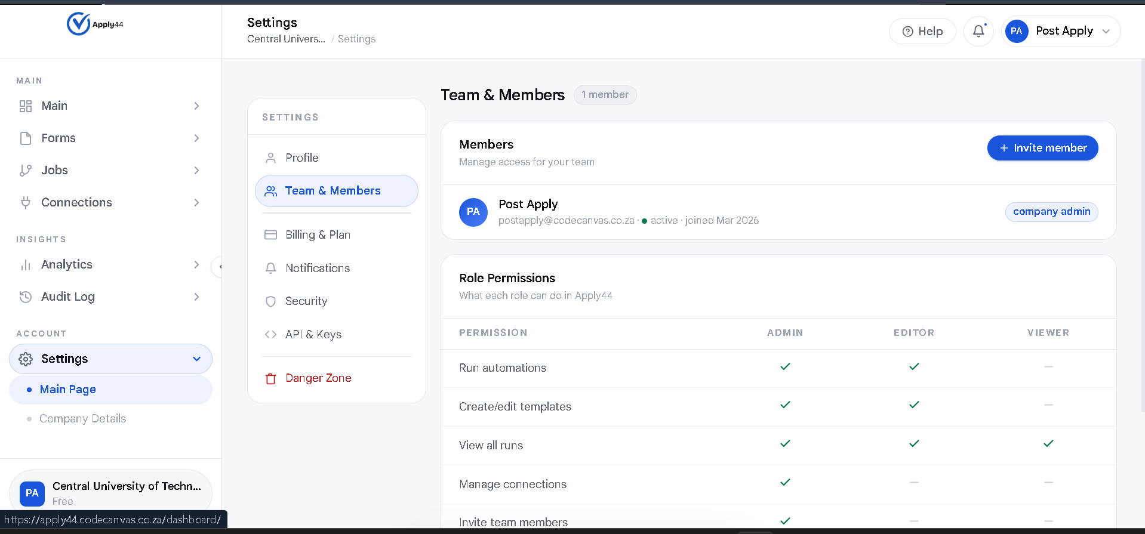Image resolution: width=1145 pixels, height=534 pixels.
Task: Click the Central Univers... breadcrumb link
Action: (x=286, y=39)
